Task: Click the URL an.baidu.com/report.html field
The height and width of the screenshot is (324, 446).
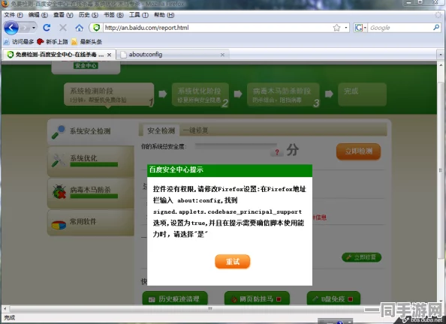Action: point(217,28)
